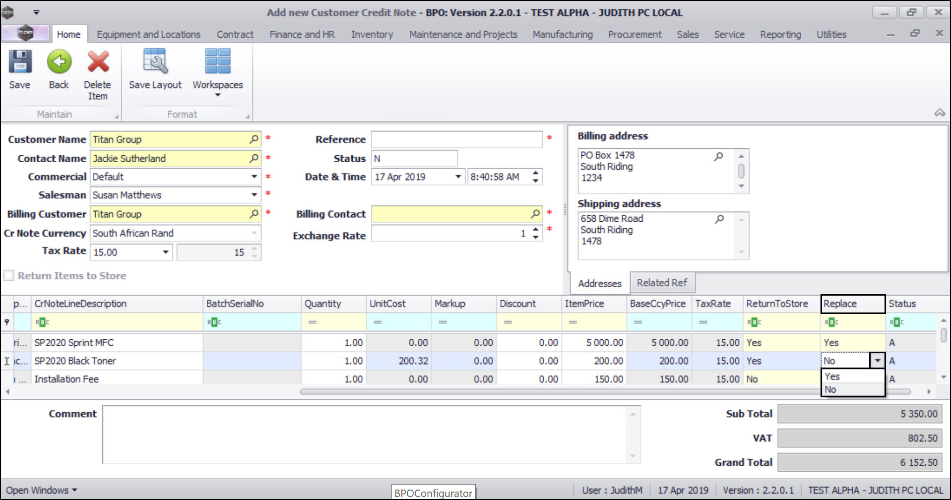Click the Save floppy disk icon

click(20, 62)
